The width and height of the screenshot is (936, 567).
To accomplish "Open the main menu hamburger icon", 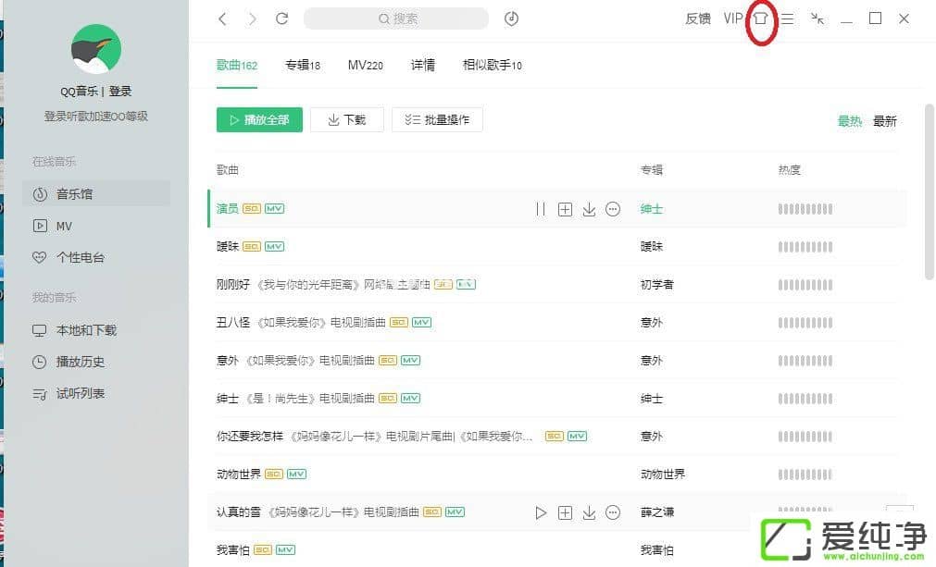I will pos(788,18).
